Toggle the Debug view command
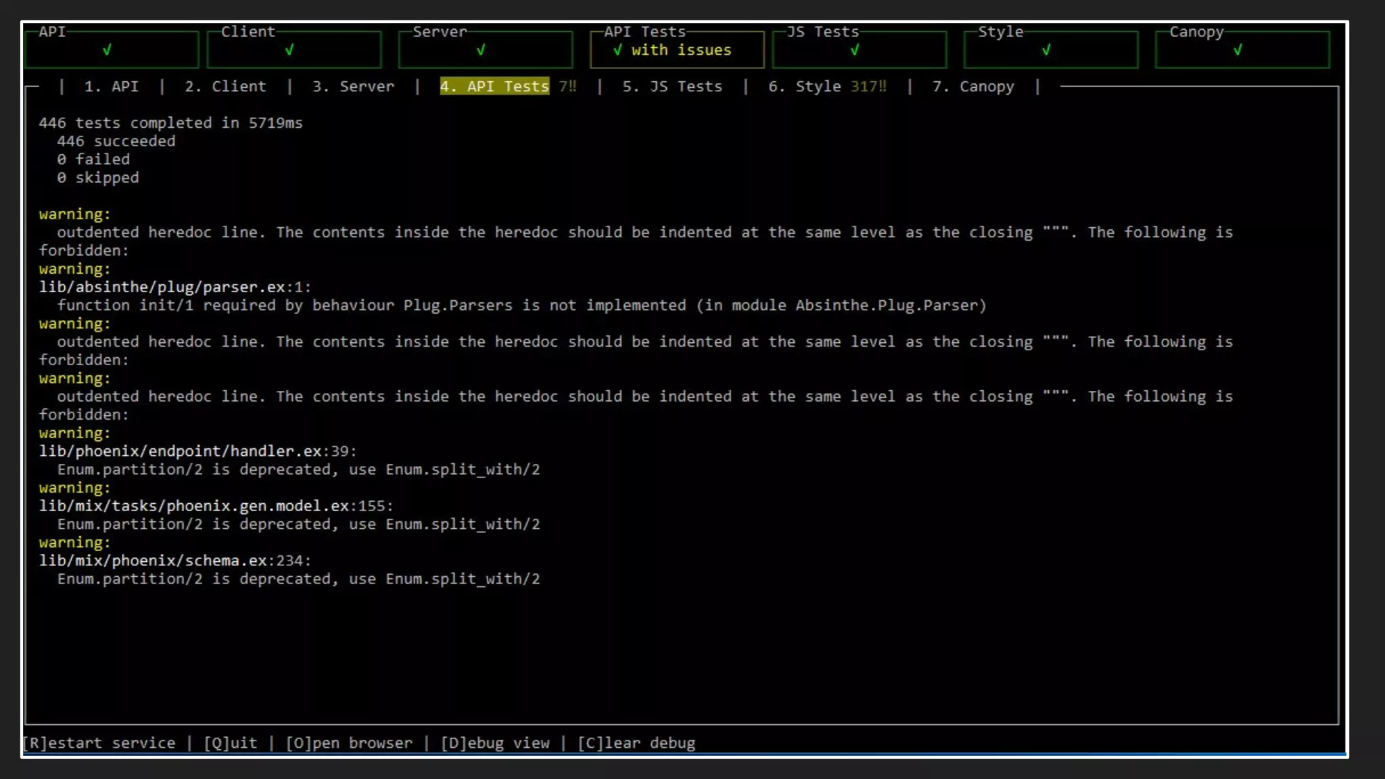The image size is (1385, 779). coord(495,743)
